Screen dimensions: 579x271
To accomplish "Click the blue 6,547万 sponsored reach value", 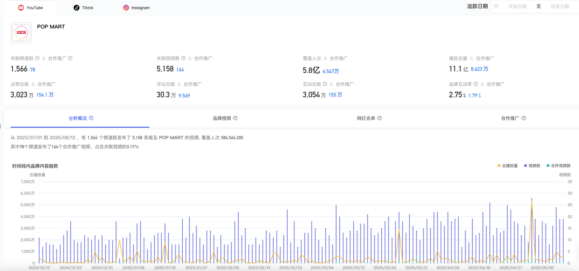I will (x=331, y=71).
